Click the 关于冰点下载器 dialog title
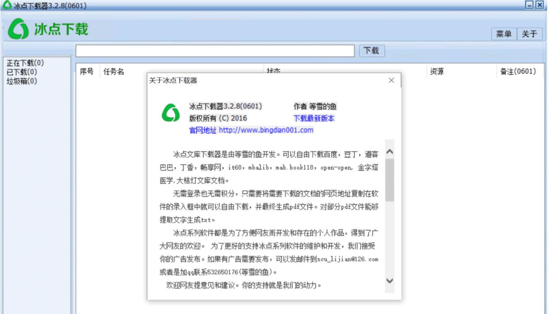 [173, 81]
